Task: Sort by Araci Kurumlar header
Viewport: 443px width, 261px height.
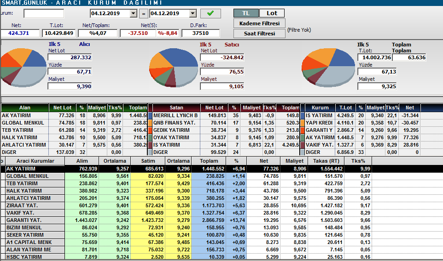Action: click(35, 161)
